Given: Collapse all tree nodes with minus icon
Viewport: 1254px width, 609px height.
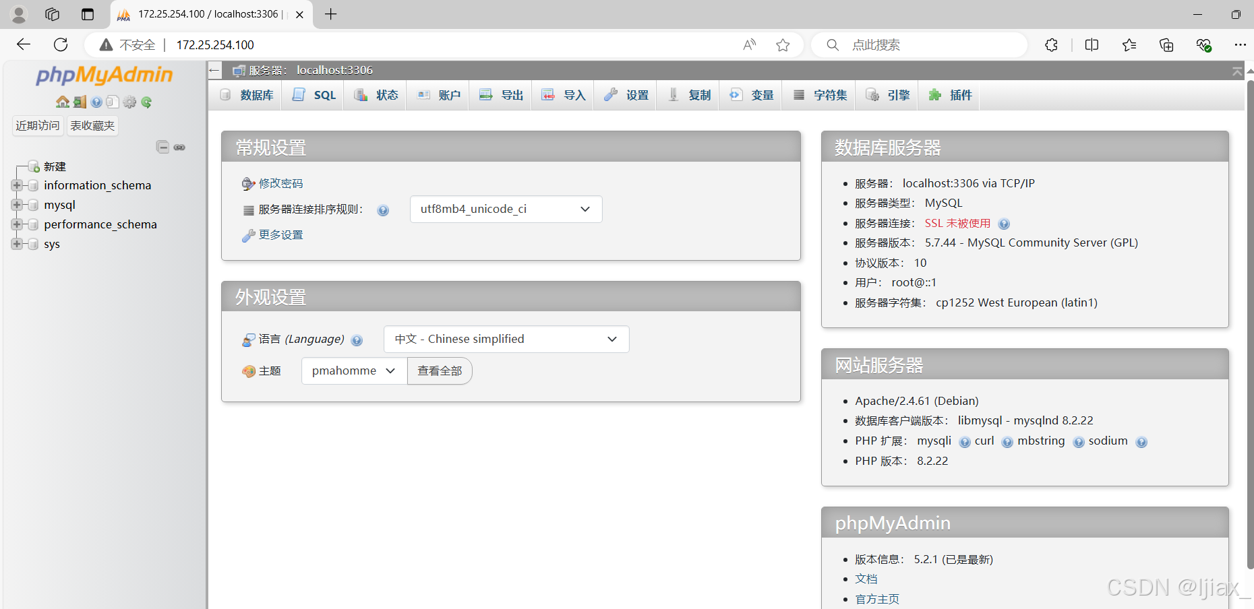Looking at the screenshot, I should coord(162,147).
